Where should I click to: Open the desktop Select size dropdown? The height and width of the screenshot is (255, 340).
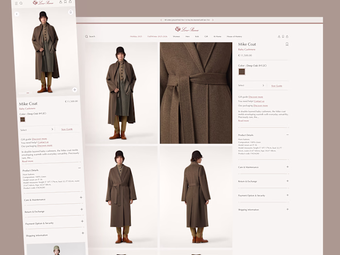[x=251, y=85]
